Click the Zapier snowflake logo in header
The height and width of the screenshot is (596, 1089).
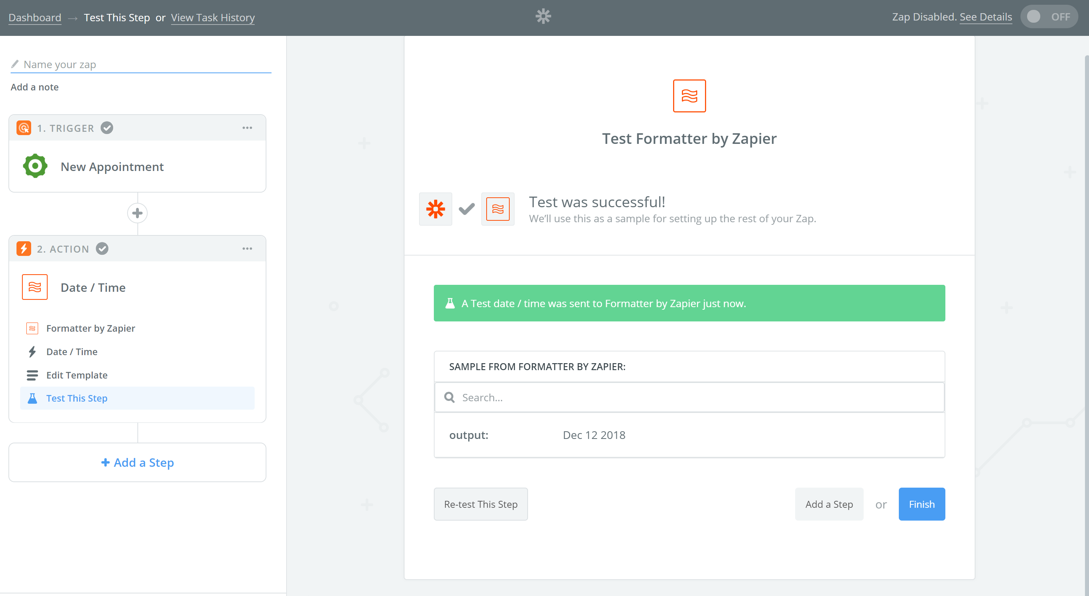543,16
